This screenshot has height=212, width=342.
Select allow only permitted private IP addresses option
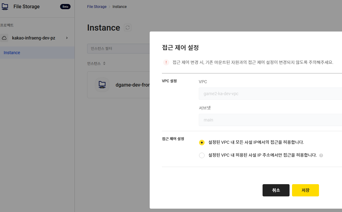point(202,155)
